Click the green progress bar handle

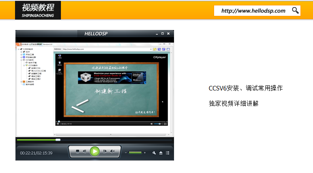point(58,140)
